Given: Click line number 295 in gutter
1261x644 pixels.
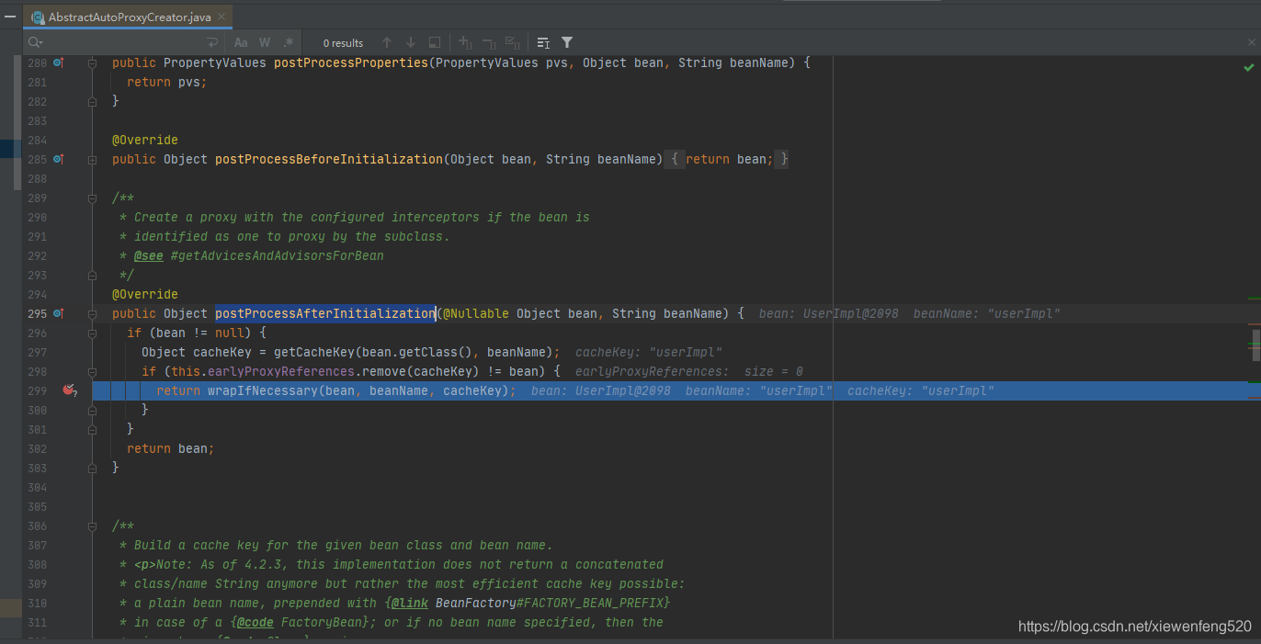Looking at the screenshot, I should coord(37,313).
